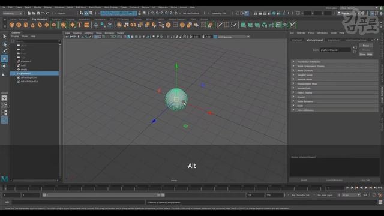Select the polygon cylinder shelf icon
This screenshot has width=384, height=216.
[x=26, y=25]
